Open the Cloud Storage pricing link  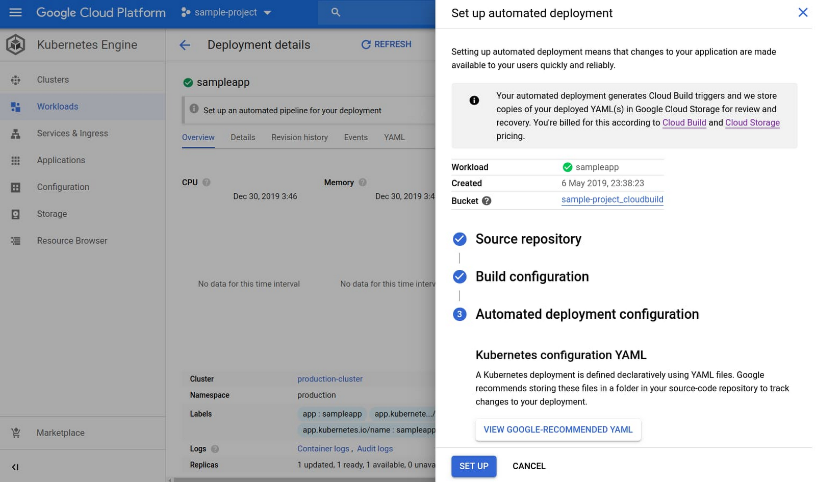(x=752, y=122)
